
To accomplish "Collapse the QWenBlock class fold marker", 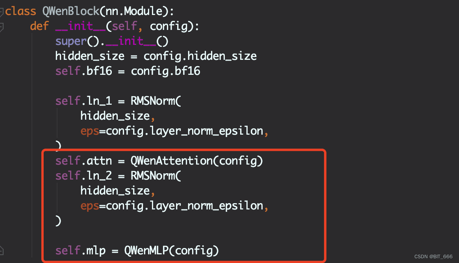I will click(1, 12).
